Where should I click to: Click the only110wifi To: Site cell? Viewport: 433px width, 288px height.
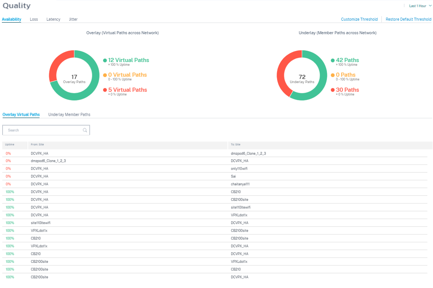[239, 168]
